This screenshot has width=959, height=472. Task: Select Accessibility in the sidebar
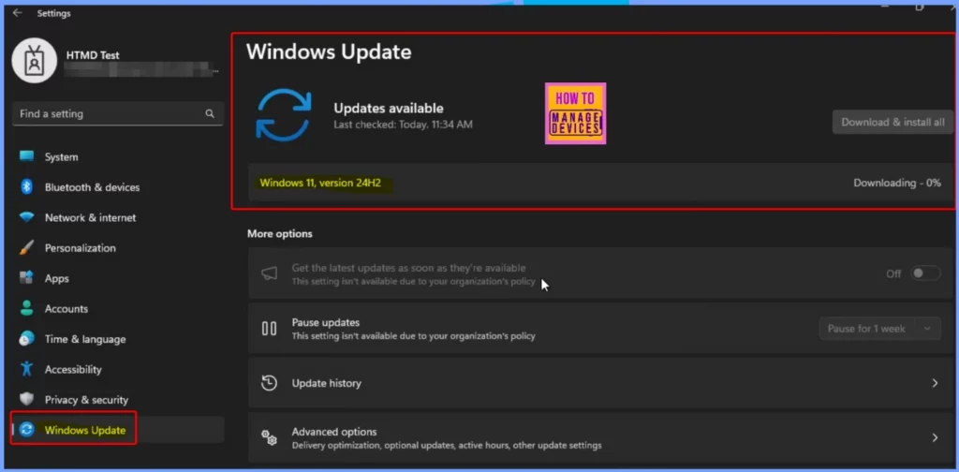118,369
